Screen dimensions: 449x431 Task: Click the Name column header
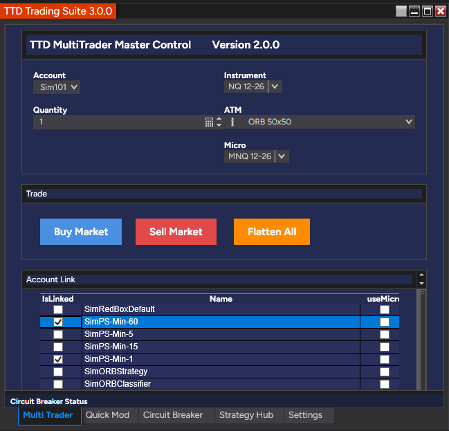click(221, 299)
